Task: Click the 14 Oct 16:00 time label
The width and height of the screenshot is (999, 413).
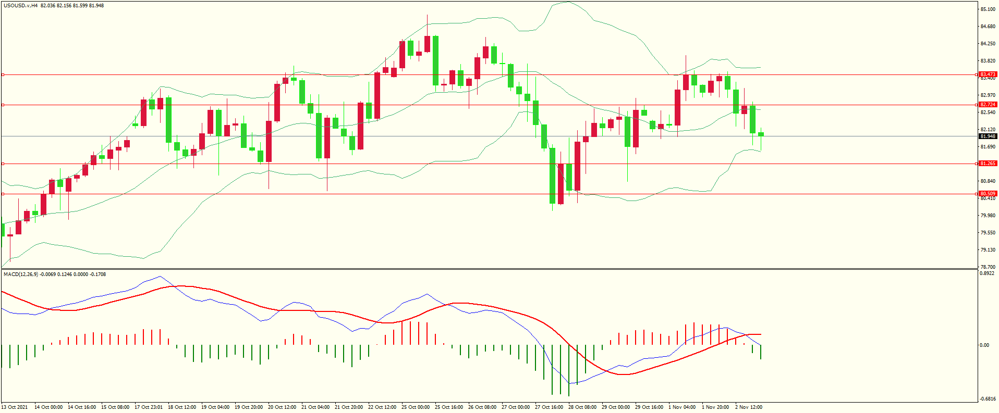Action: [x=82, y=407]
